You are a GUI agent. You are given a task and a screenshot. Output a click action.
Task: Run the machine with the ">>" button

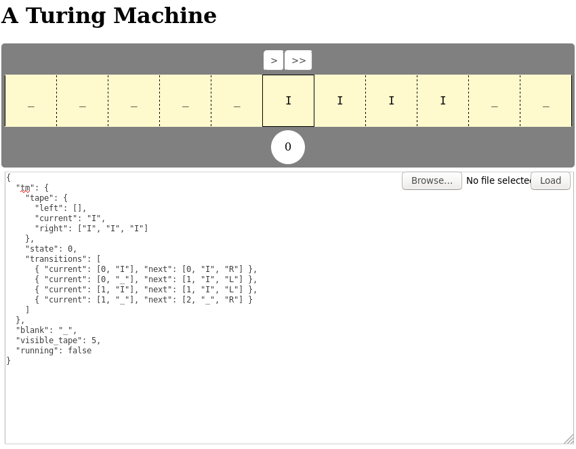[298, 60]
